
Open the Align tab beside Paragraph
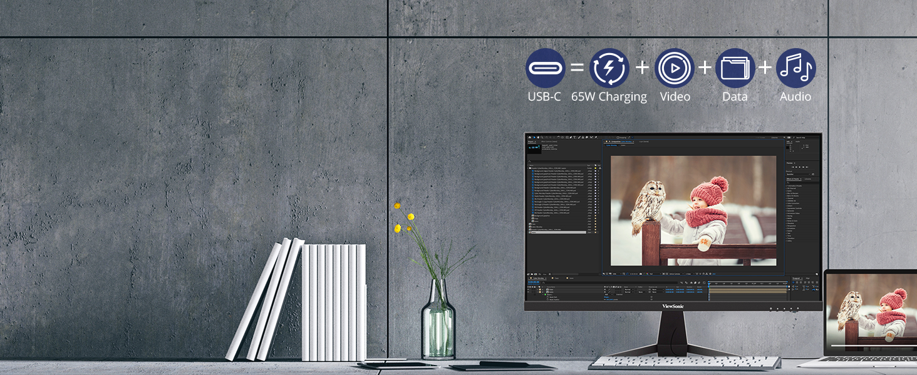tap(807, 278)
